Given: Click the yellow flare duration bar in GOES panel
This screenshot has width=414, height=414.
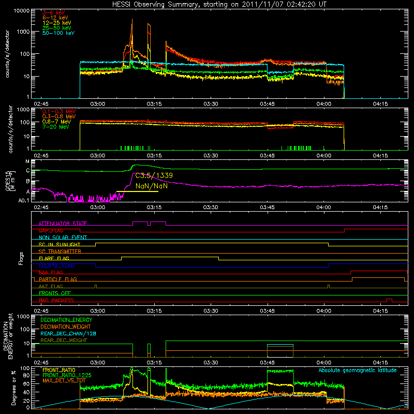Looking at the screenshot, I should (137, 191).
